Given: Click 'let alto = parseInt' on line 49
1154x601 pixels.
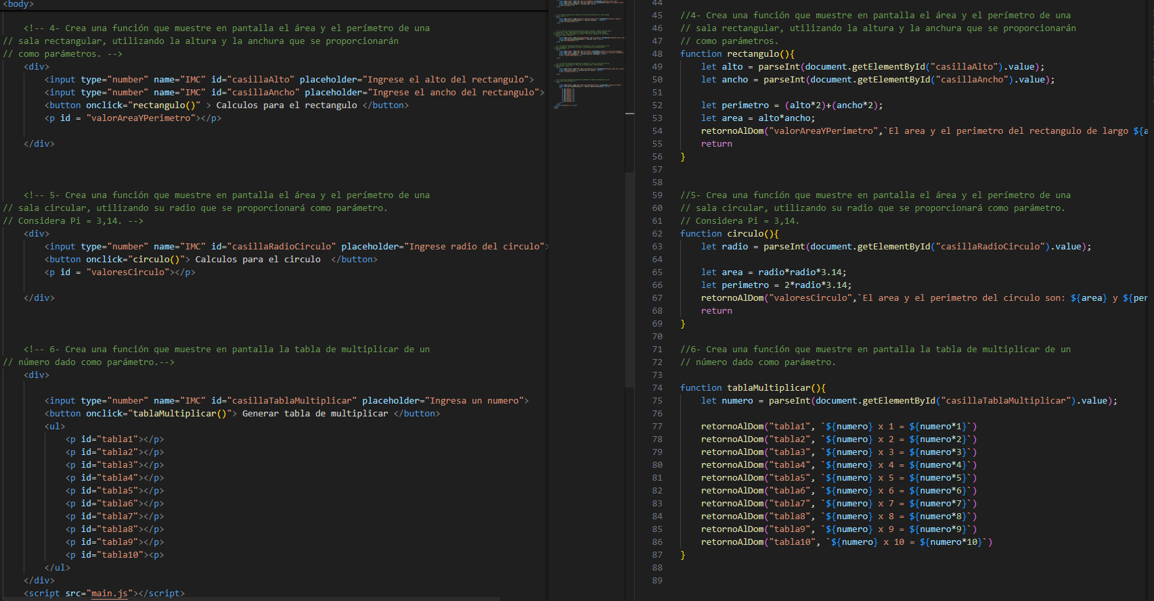Looking at the screenshot, I should (751, 67).
